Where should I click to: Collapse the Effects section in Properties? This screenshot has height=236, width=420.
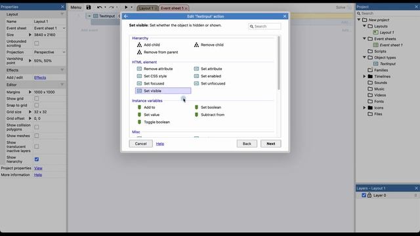click(62, 70)
